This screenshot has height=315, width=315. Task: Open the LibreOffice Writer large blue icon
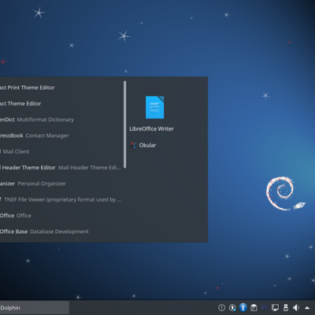pyautogui.click(x=154, y=107)
